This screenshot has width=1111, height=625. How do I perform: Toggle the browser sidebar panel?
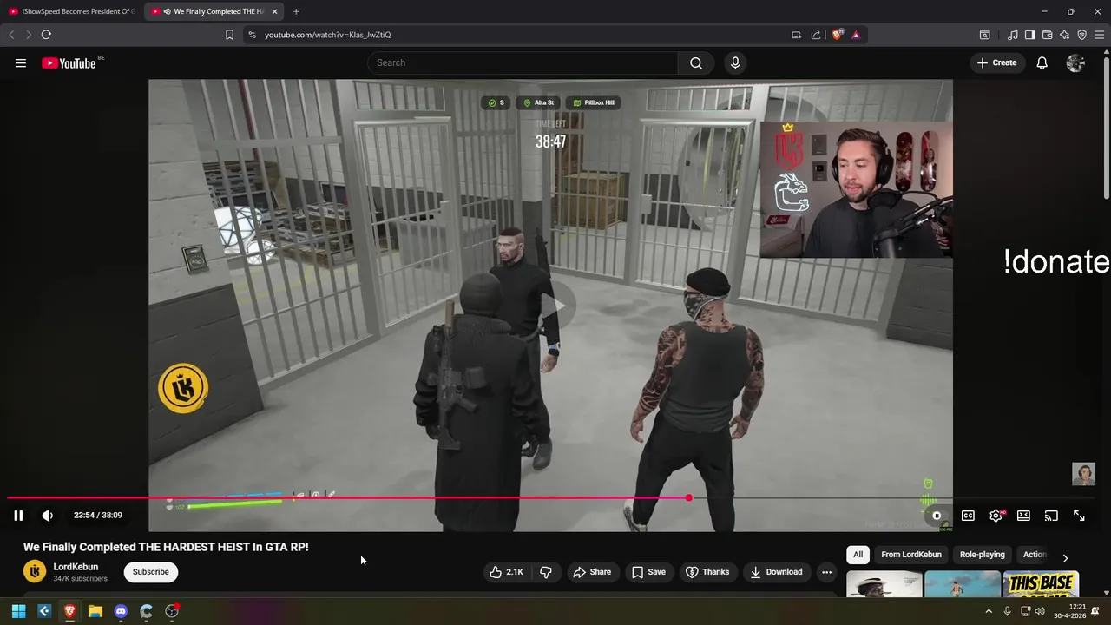pyautogui.click(x=1029, y=35)
